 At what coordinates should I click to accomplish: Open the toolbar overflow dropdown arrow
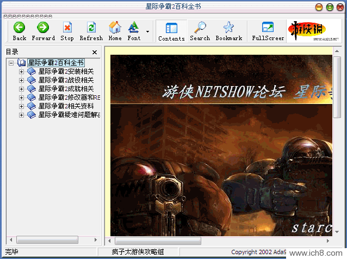(147, 31)
